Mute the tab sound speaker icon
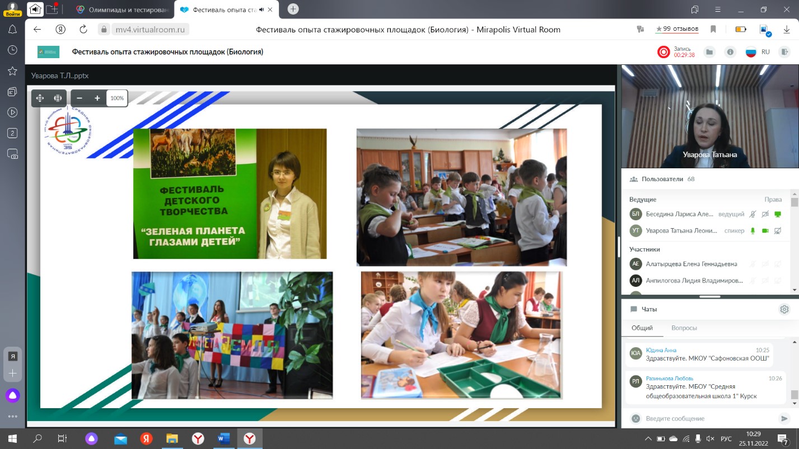Screen dimensions: 799x449 point(262,10)
